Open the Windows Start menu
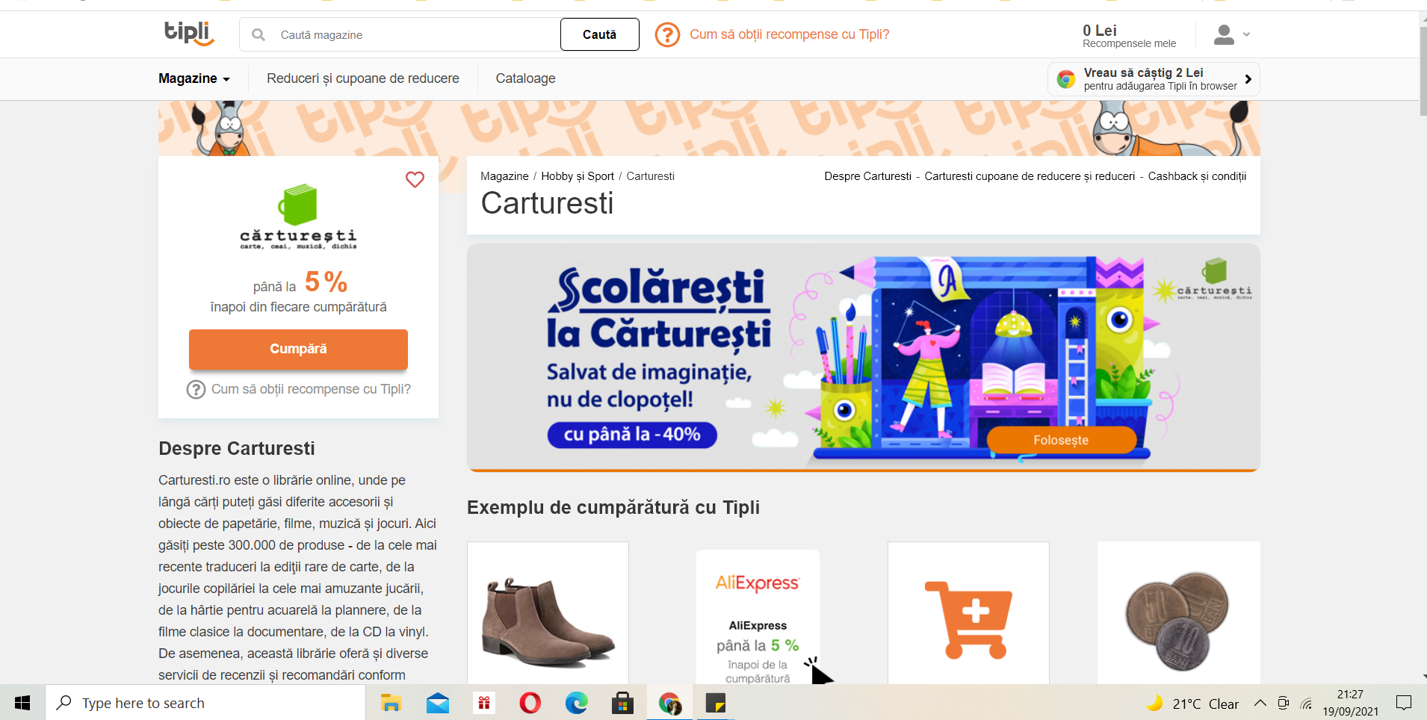Viewport: 1427px width, 720px height. [22, 703]
